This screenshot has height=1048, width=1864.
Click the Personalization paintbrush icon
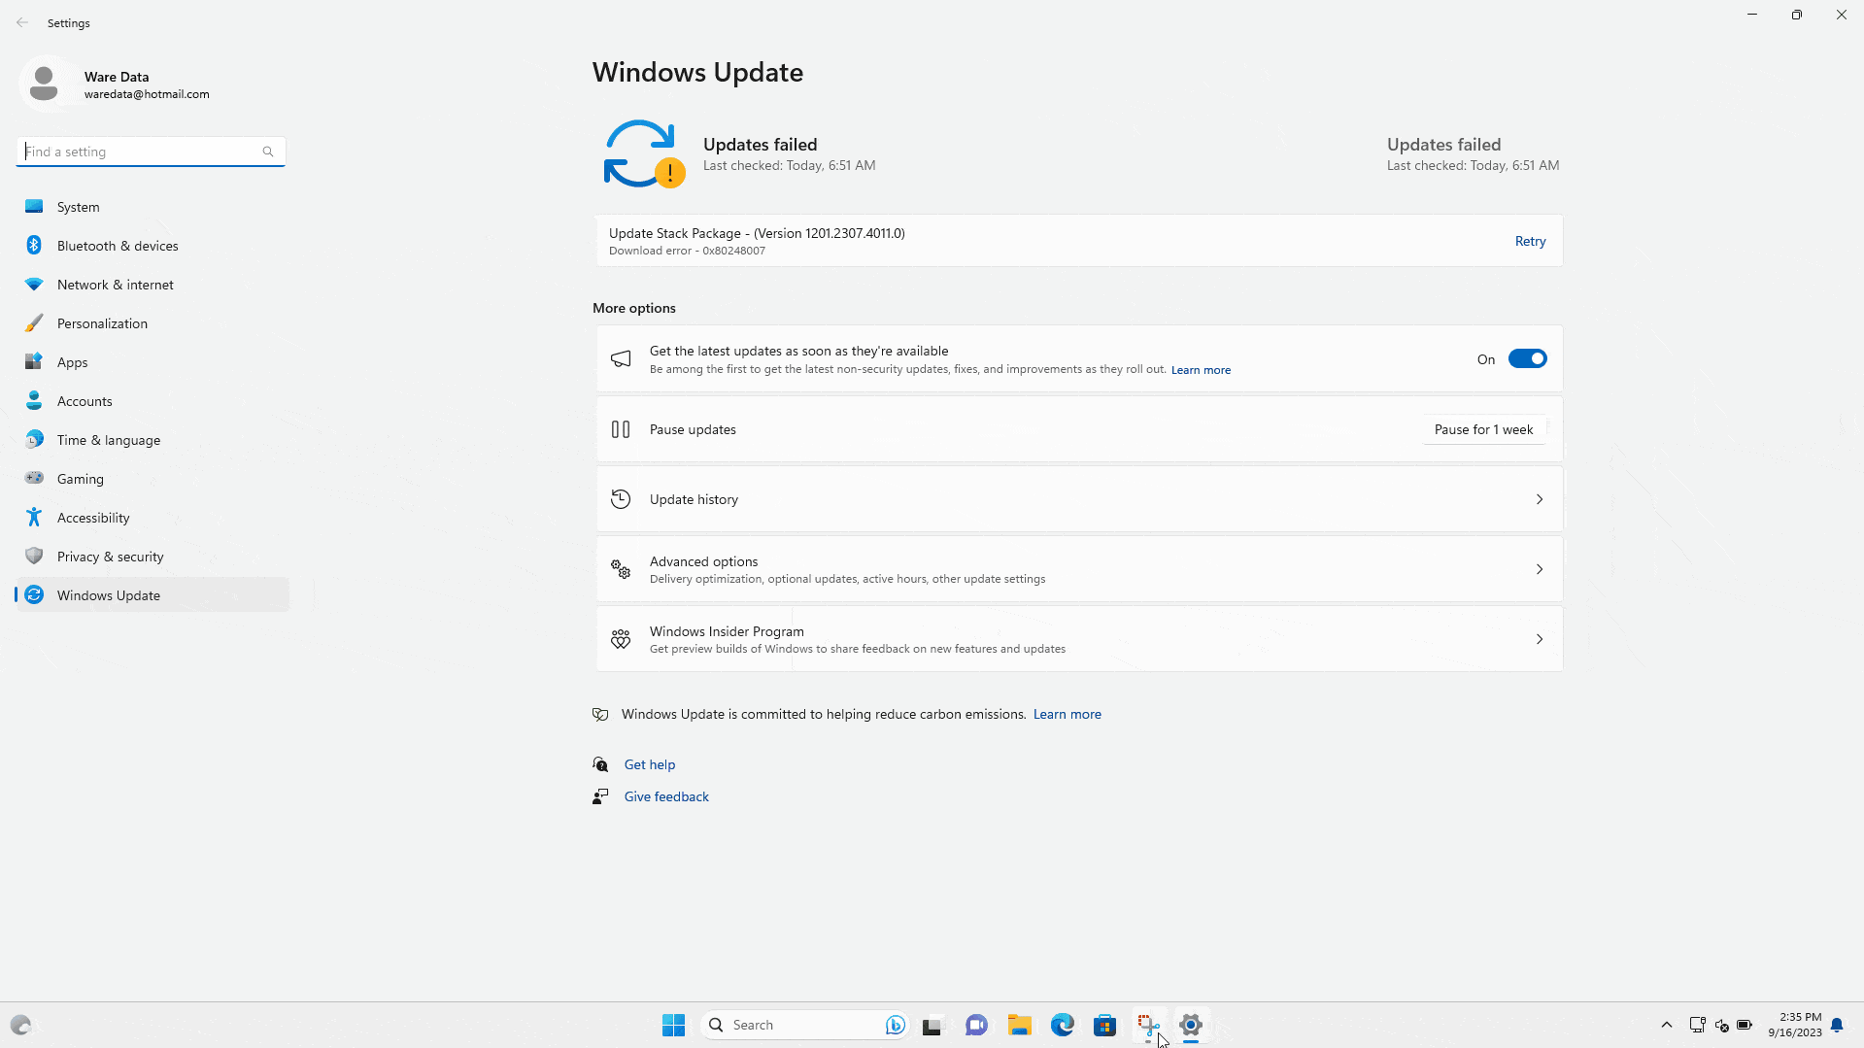tap(34, 323)
